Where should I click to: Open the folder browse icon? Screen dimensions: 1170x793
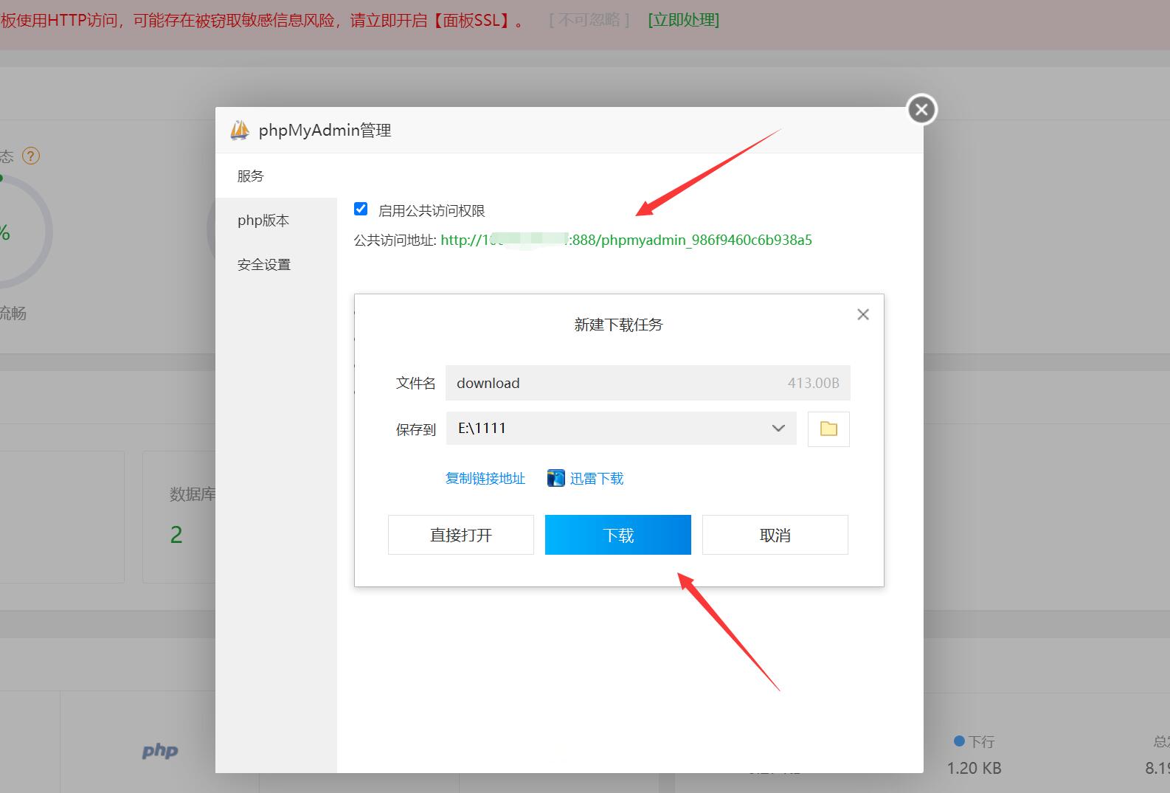828,429
